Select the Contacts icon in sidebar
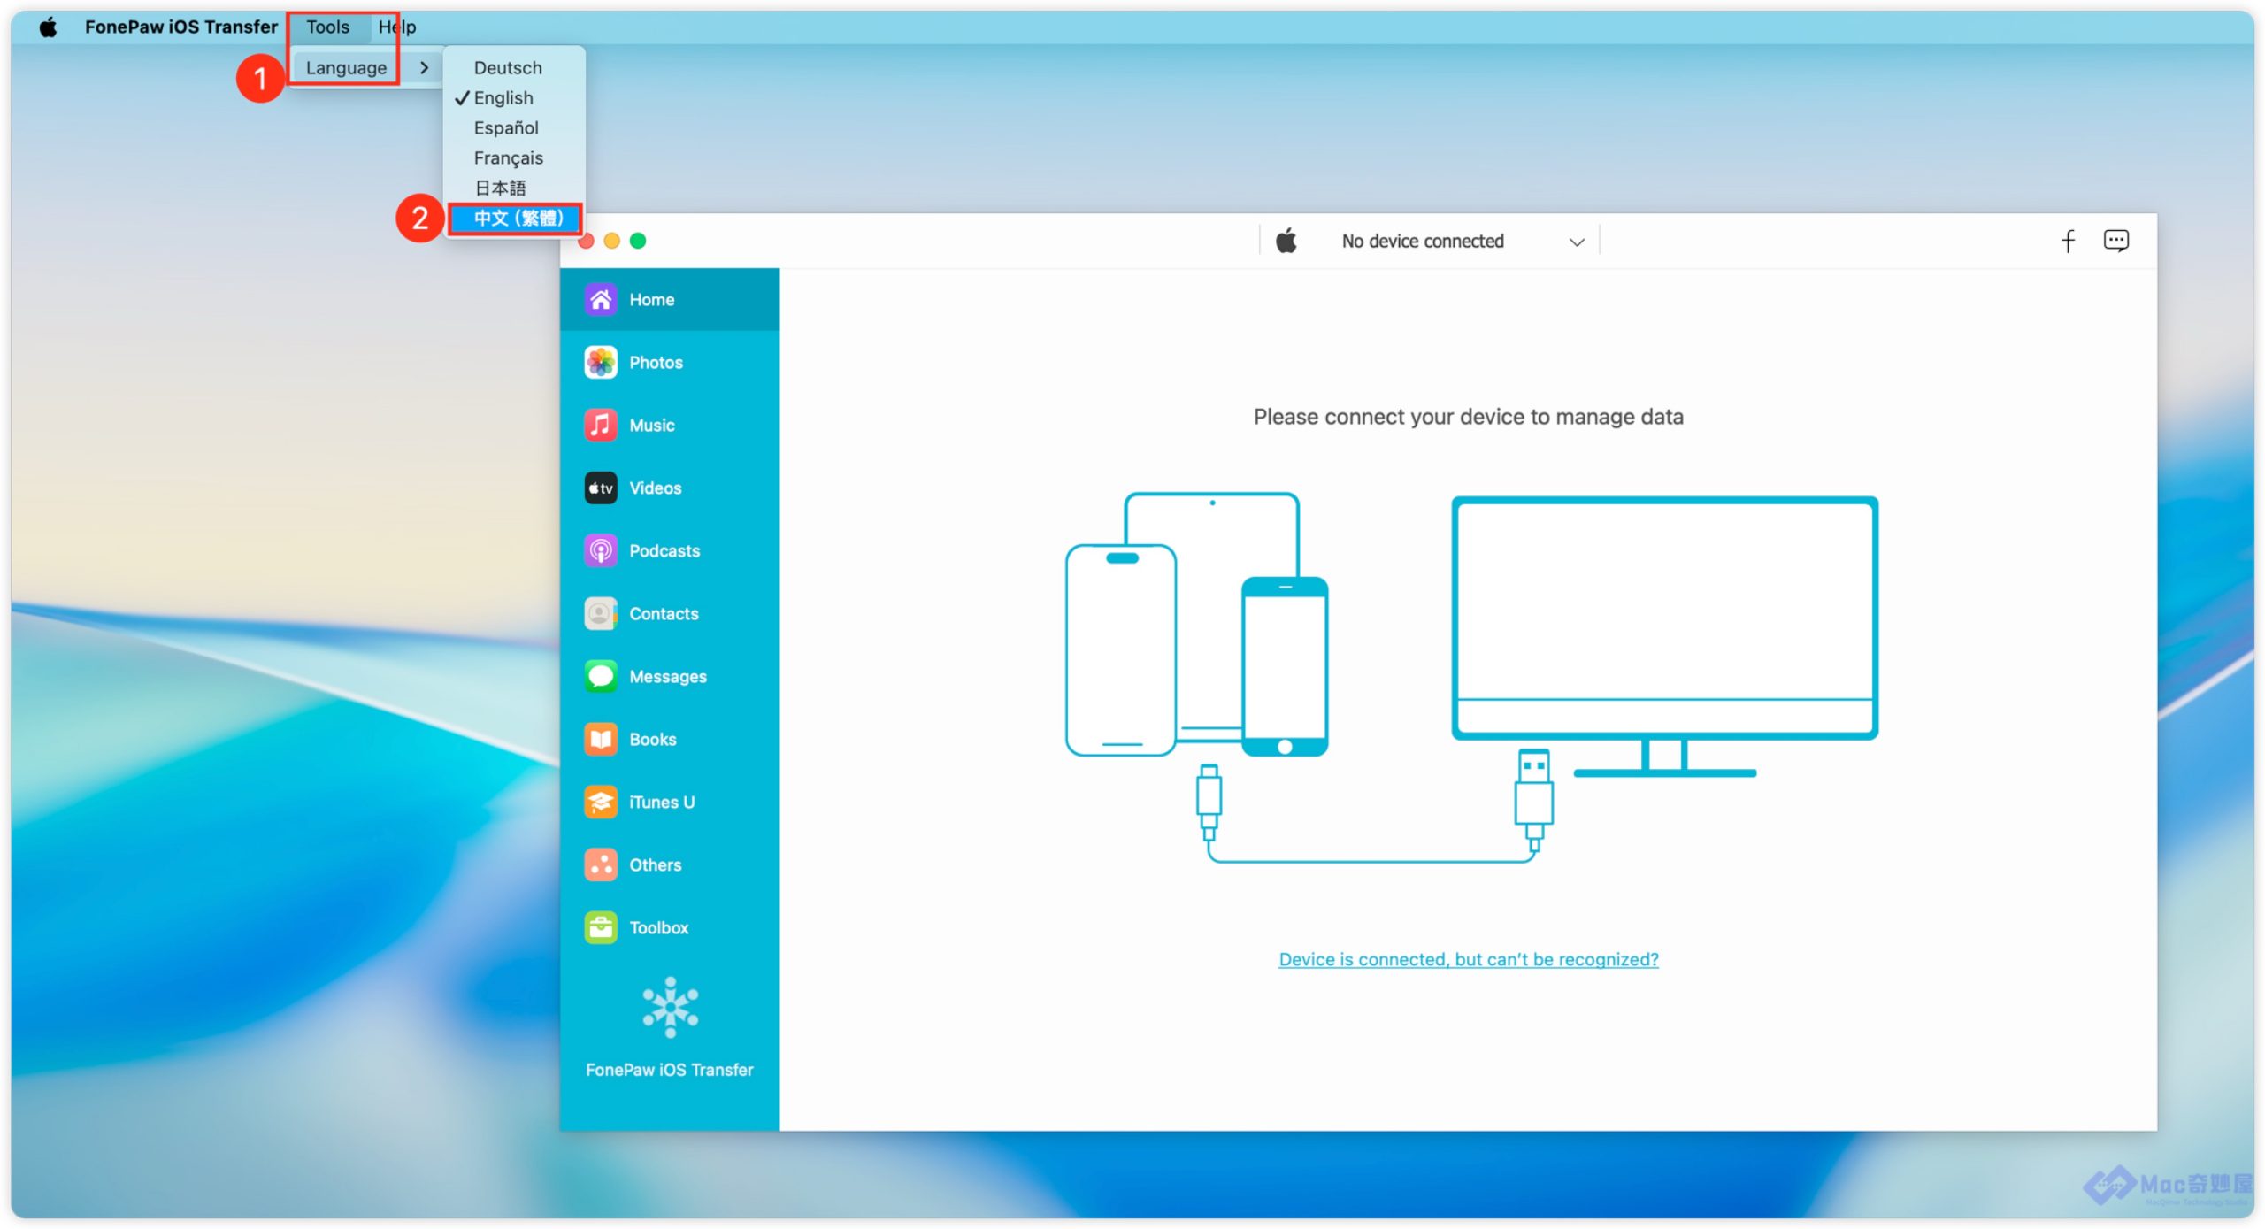 (601, 614)
